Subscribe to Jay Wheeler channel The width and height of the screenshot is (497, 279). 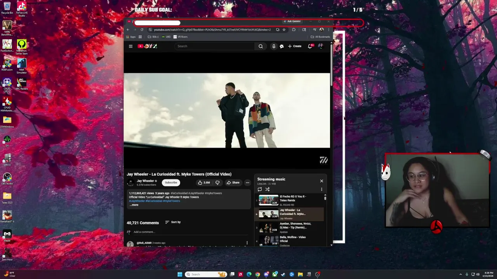click(x=171, y=183)
